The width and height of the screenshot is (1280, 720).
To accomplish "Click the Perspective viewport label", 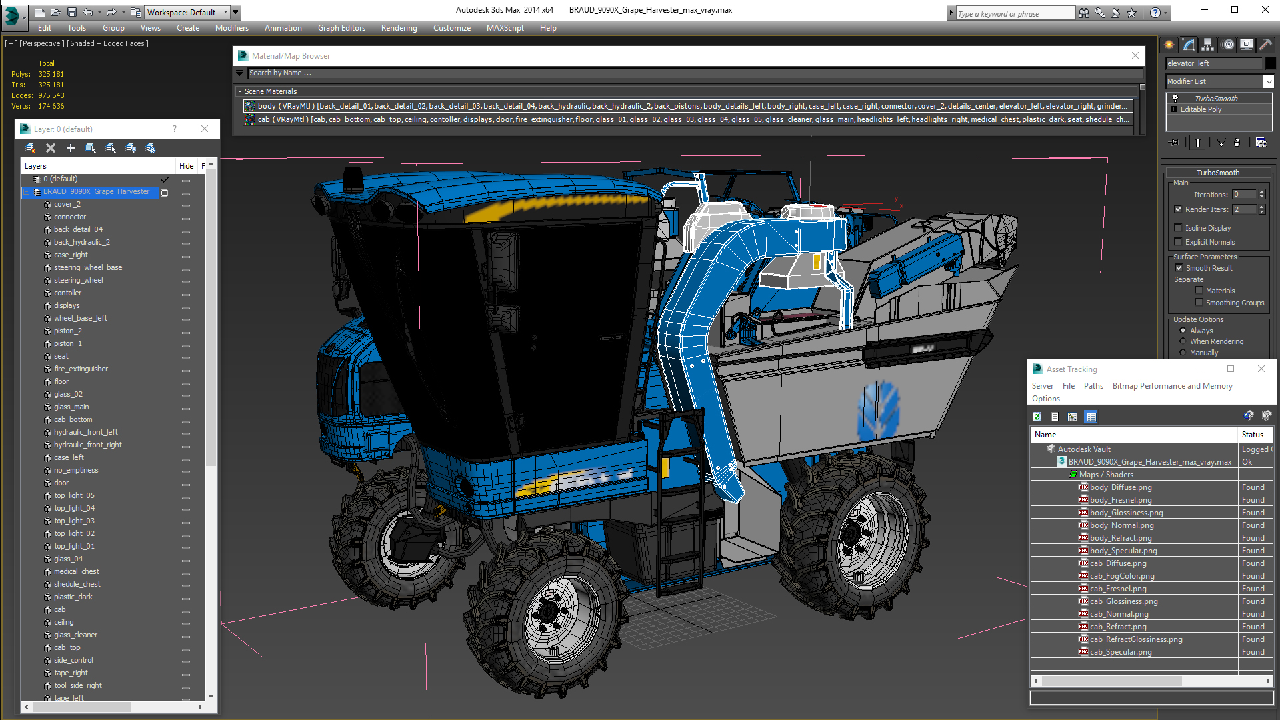I will point(42,43).
